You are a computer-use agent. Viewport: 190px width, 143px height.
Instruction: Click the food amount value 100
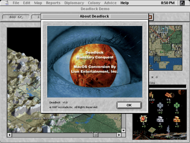(x=152, y=100)
